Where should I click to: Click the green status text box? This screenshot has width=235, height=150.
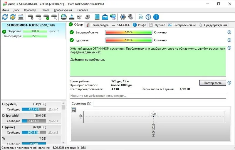(148, 61)
